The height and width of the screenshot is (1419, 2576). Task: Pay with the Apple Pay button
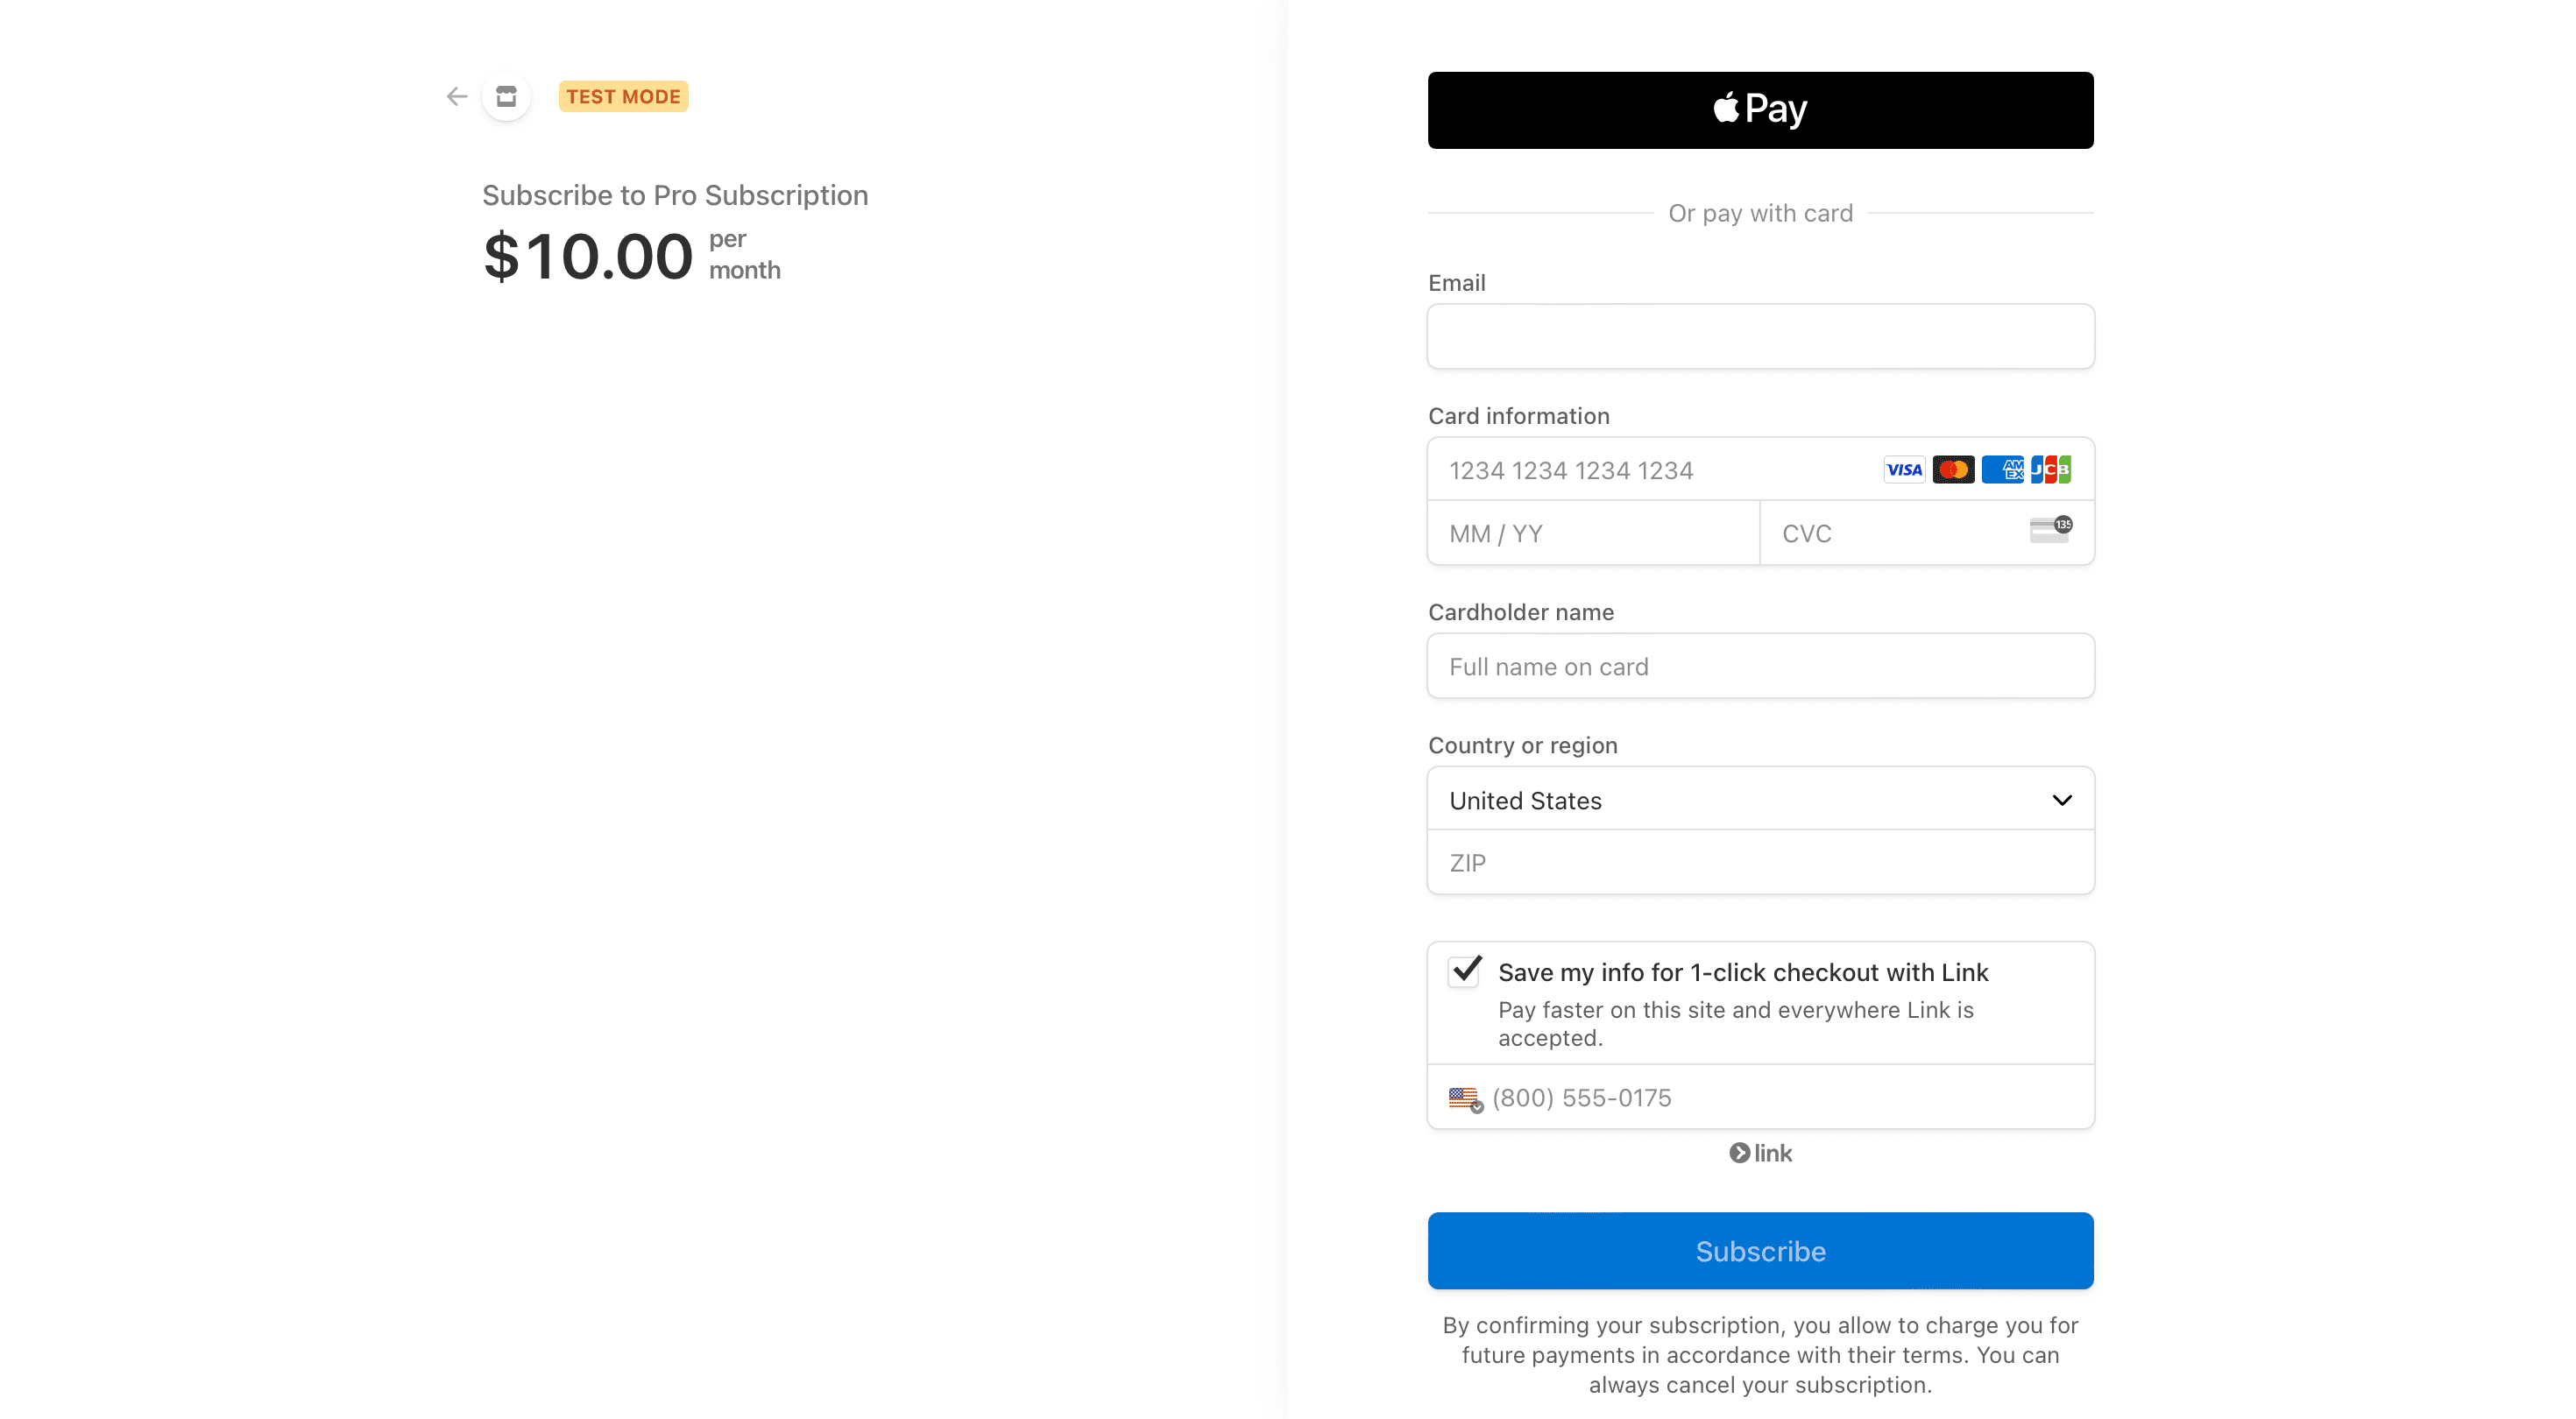click(1760, 110)
